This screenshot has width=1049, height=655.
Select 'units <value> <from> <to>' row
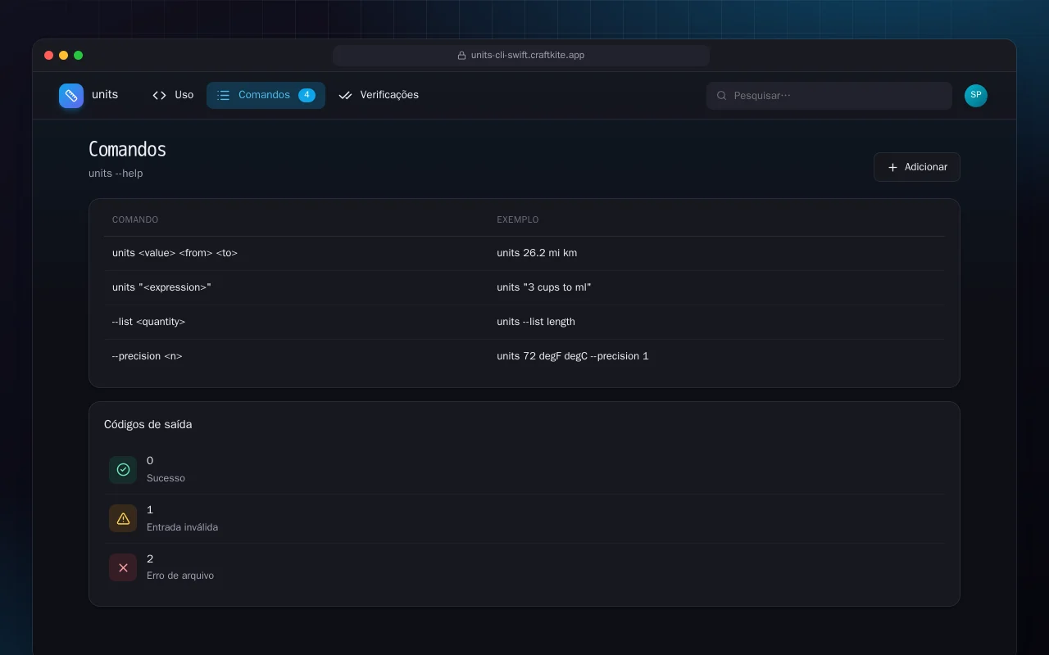(524, 253)
